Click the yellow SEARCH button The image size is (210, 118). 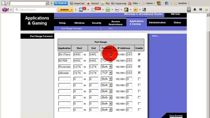point(64,10)
